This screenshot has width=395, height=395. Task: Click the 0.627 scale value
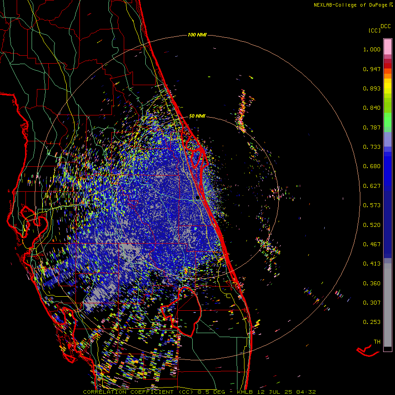372,186
